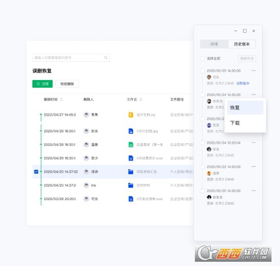The image size is (280, 266).
Task: Click the 文件路径 column header
Action: pyautogui.click(x=177, y=99)
